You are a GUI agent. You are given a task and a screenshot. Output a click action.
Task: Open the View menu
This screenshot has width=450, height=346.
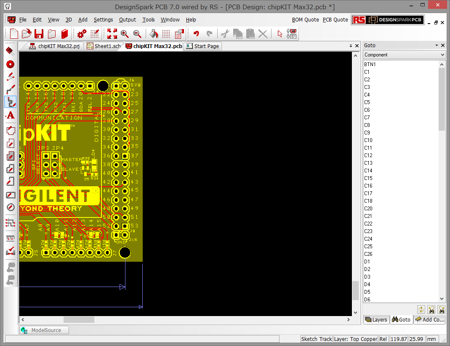coord(53,19)
